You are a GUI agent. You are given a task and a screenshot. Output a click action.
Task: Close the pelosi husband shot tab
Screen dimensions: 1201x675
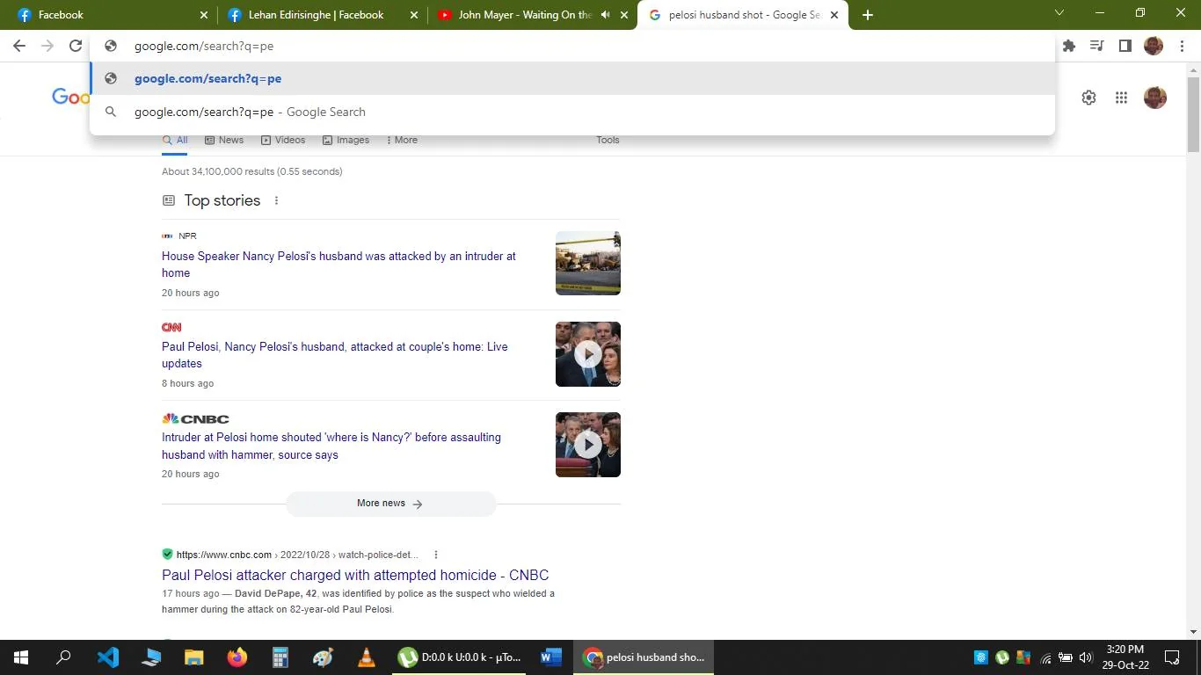point(834,15)
